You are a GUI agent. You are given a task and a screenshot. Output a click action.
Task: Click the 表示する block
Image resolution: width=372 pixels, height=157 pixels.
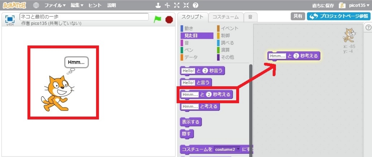191,122
